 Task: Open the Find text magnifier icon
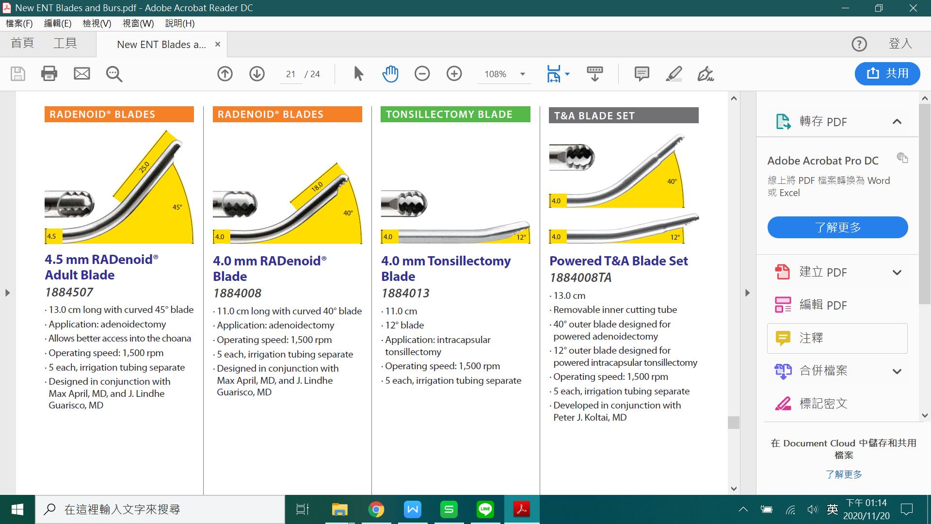coord(114,74)
